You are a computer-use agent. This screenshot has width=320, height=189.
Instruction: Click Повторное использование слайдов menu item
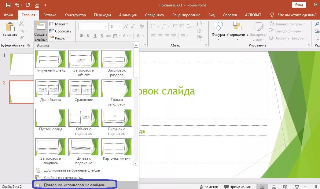tap(86, 185)
